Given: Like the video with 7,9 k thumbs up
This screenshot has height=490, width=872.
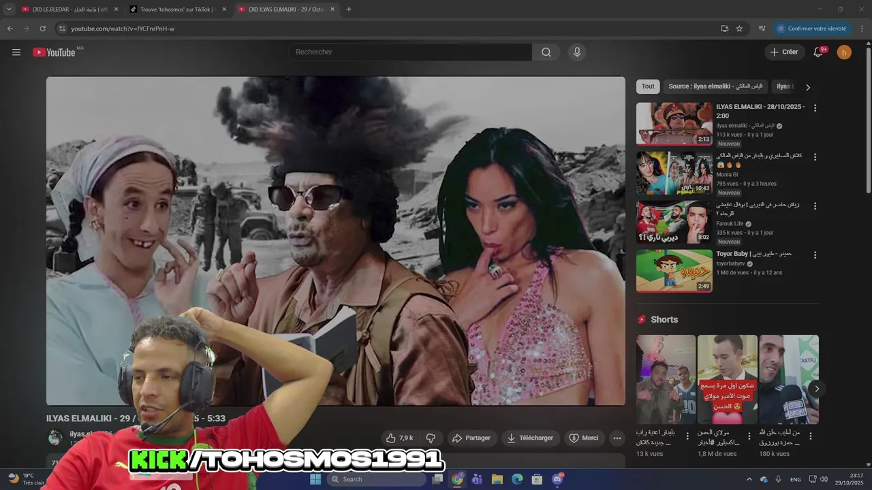Looking at the screenshot, I should click(400, 438).
